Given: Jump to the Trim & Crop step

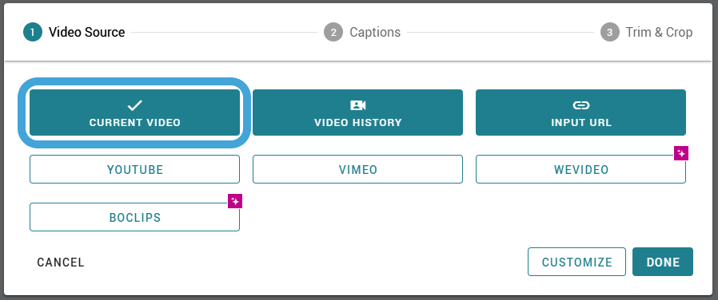Looking at the screenshot, I should pyautogui.click(x=659, y=33).
